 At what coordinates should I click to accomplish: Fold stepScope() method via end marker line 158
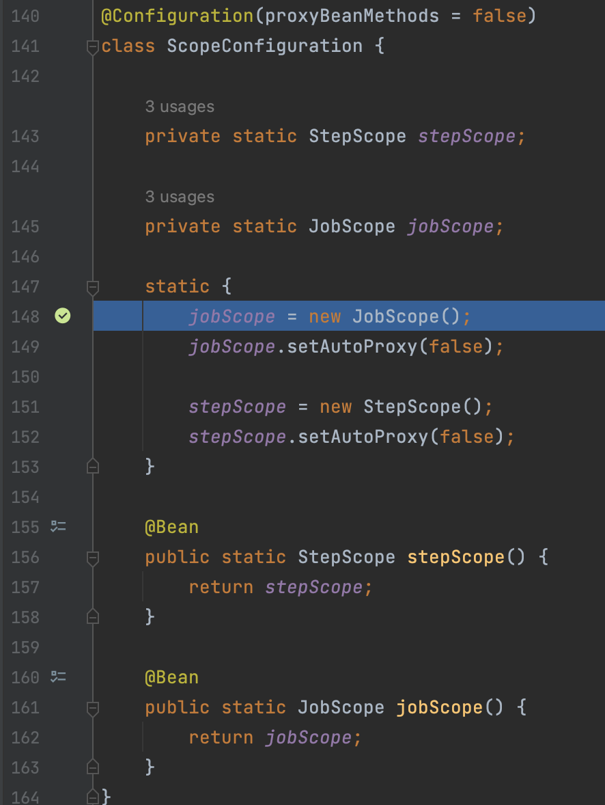click(93, 616)
